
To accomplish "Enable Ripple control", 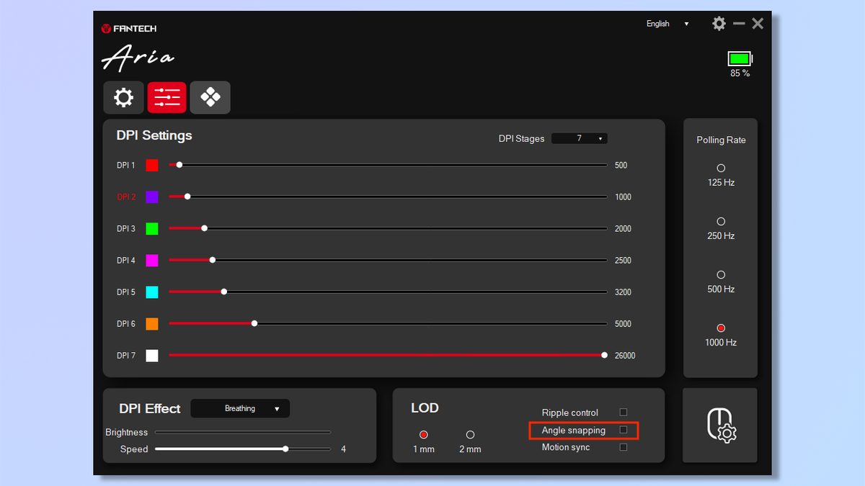I will (x=623, y=412).
